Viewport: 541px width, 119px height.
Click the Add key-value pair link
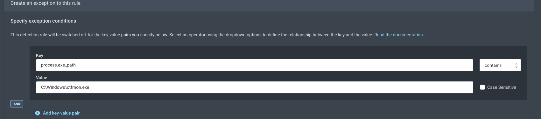point(61,113)
